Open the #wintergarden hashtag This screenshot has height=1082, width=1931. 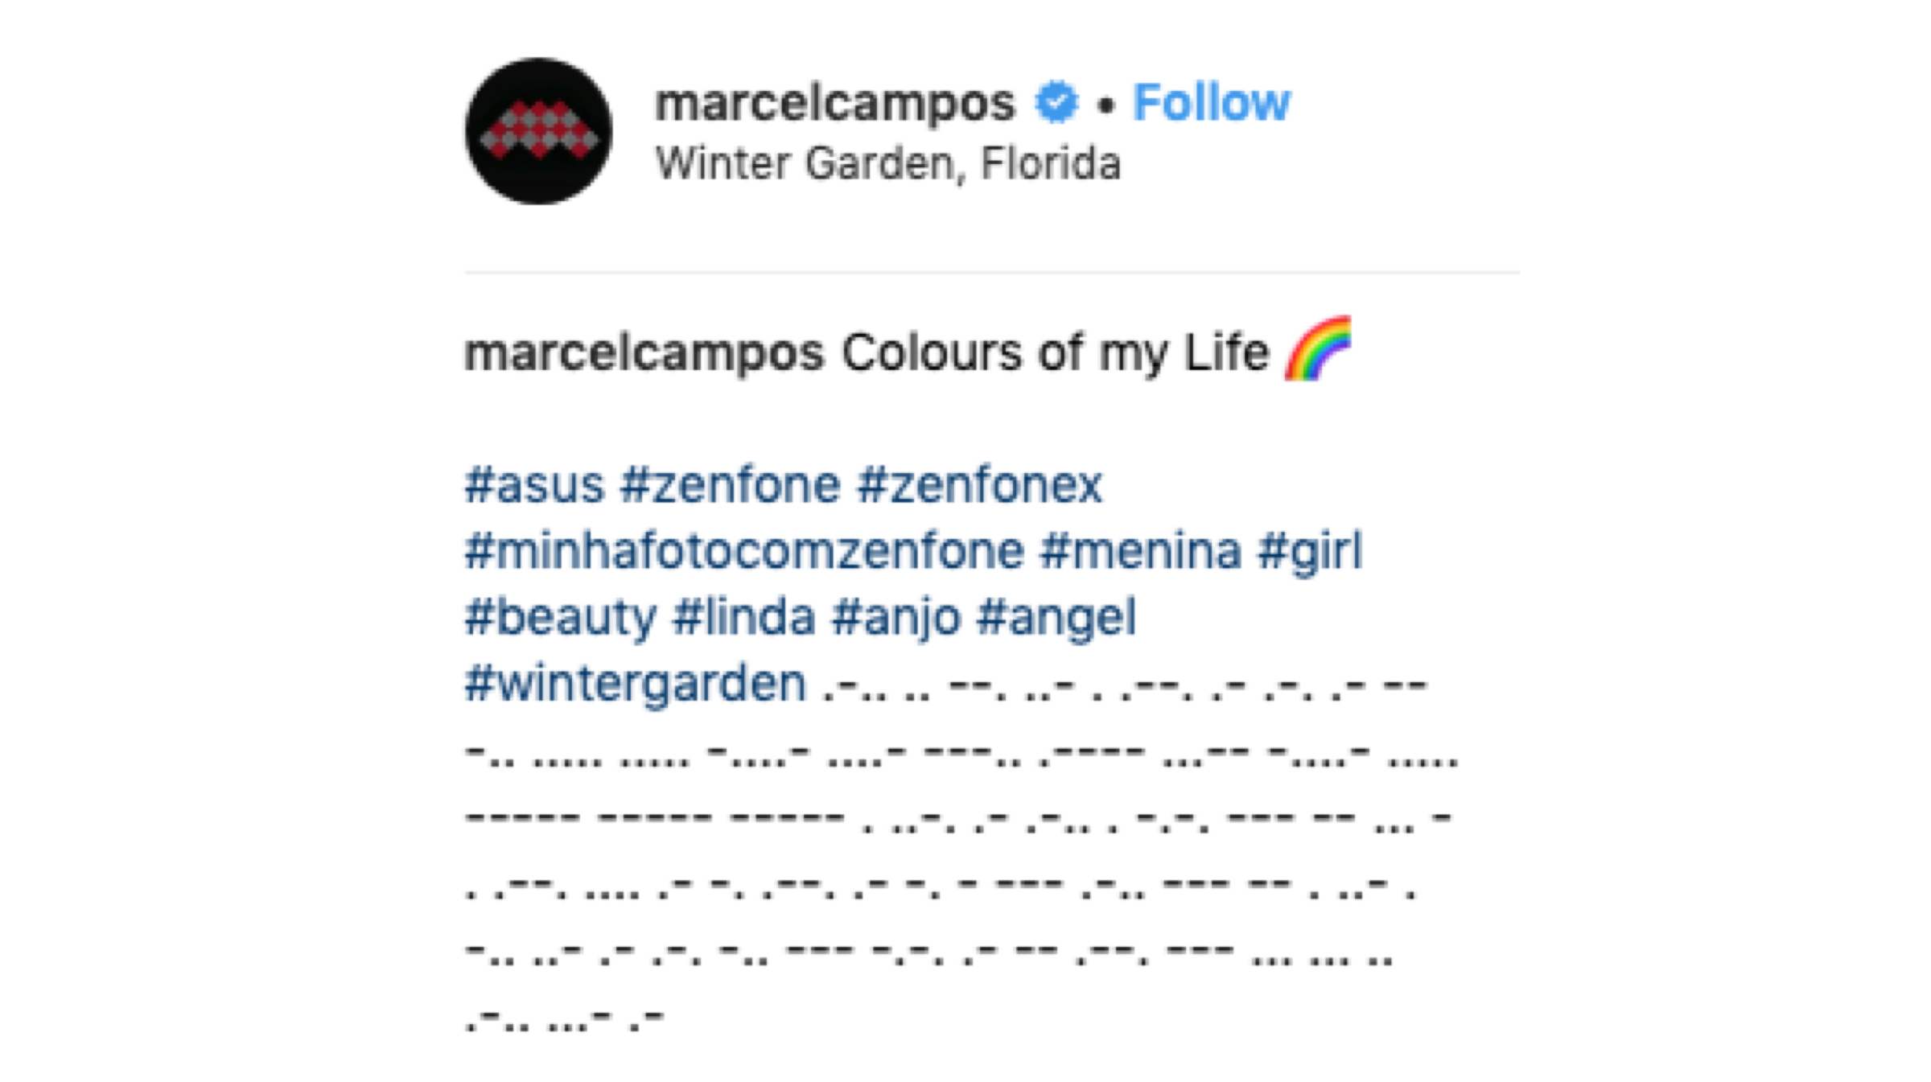635,685
